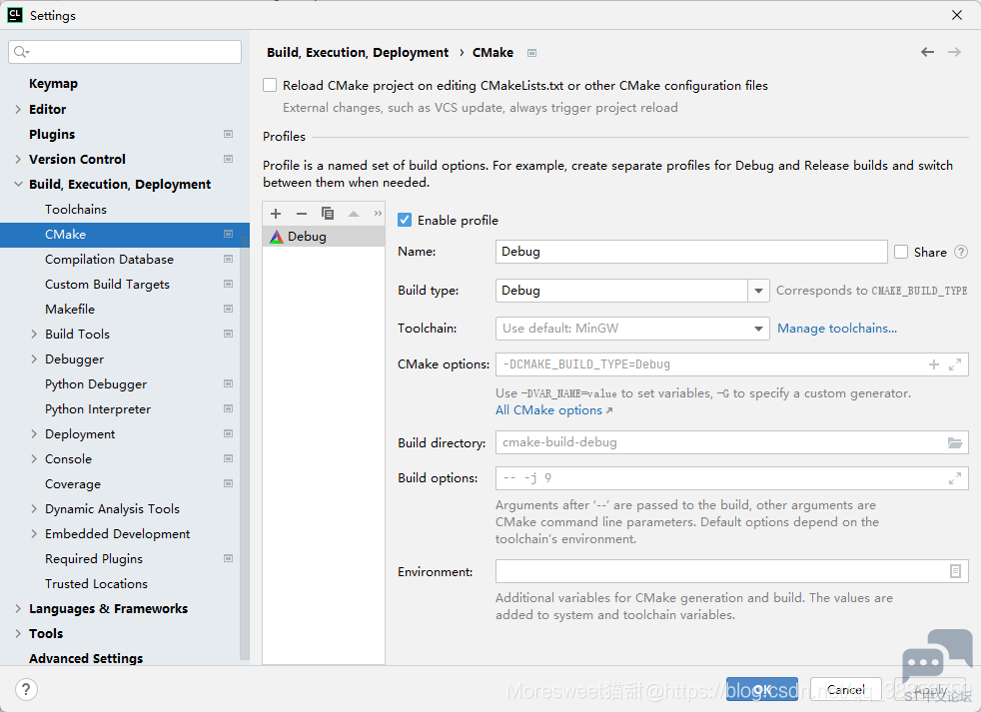Click the search magnifier icon

pos(21,52)
